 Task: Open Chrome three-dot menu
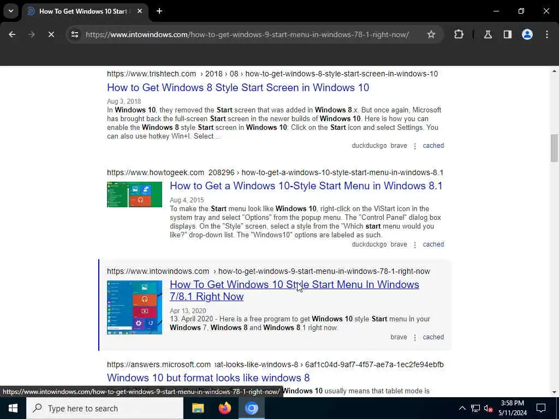tap(547, 34)
